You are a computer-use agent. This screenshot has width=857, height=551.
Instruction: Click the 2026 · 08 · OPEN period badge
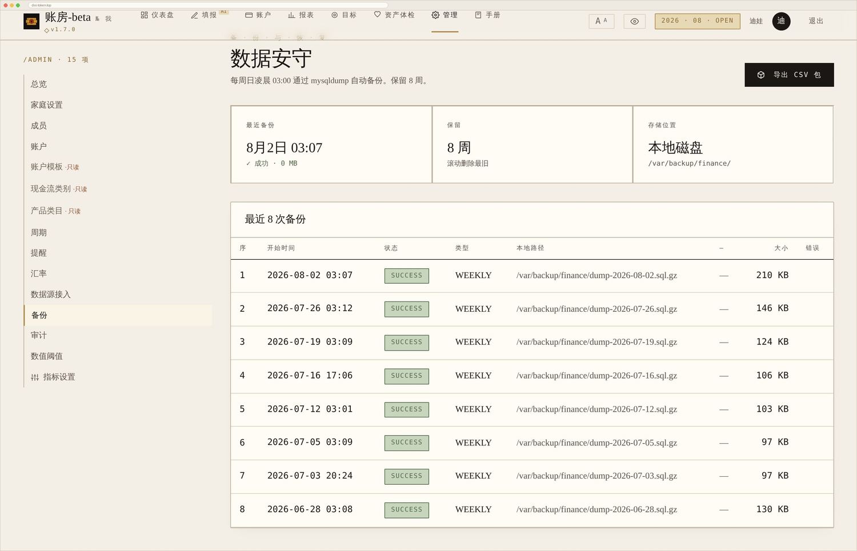(697, 21)
